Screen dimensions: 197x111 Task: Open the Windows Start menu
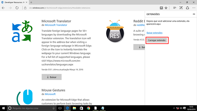click(x=3, y=108)
